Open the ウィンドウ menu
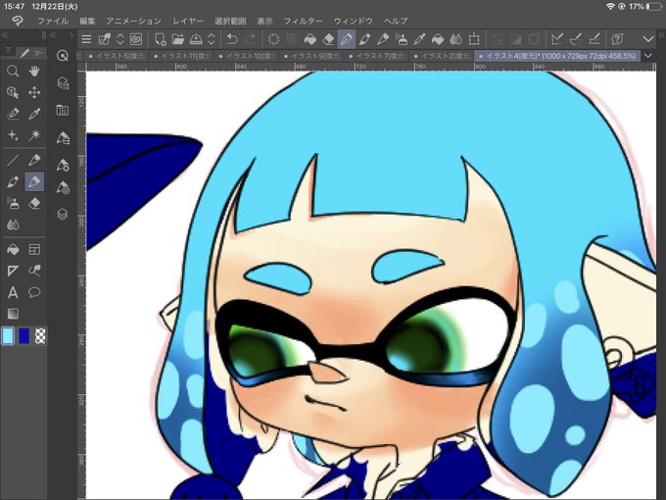The height and width of the screenshot is (500, 666). (354, 21)
